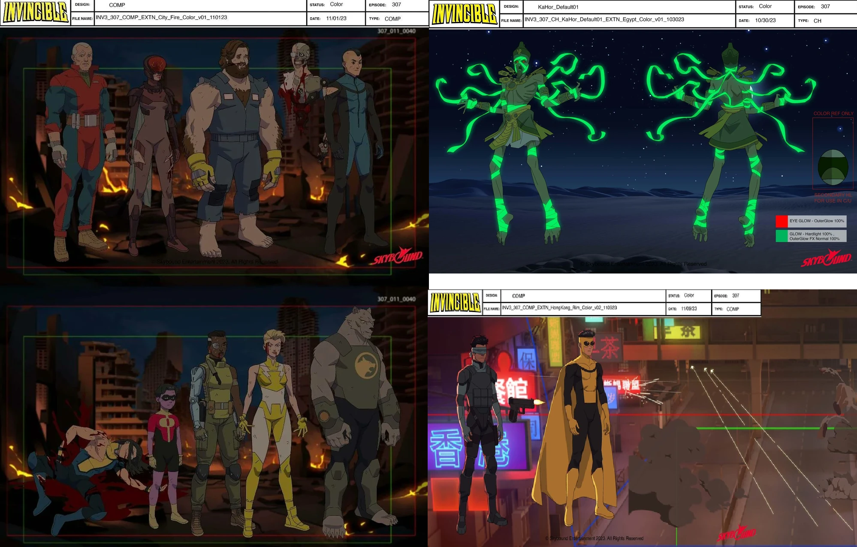Viewport: 857px width, 547px height.
Task: Click shot label 307_011_0040 in upper lineup
Action: (x=396, y=31)
